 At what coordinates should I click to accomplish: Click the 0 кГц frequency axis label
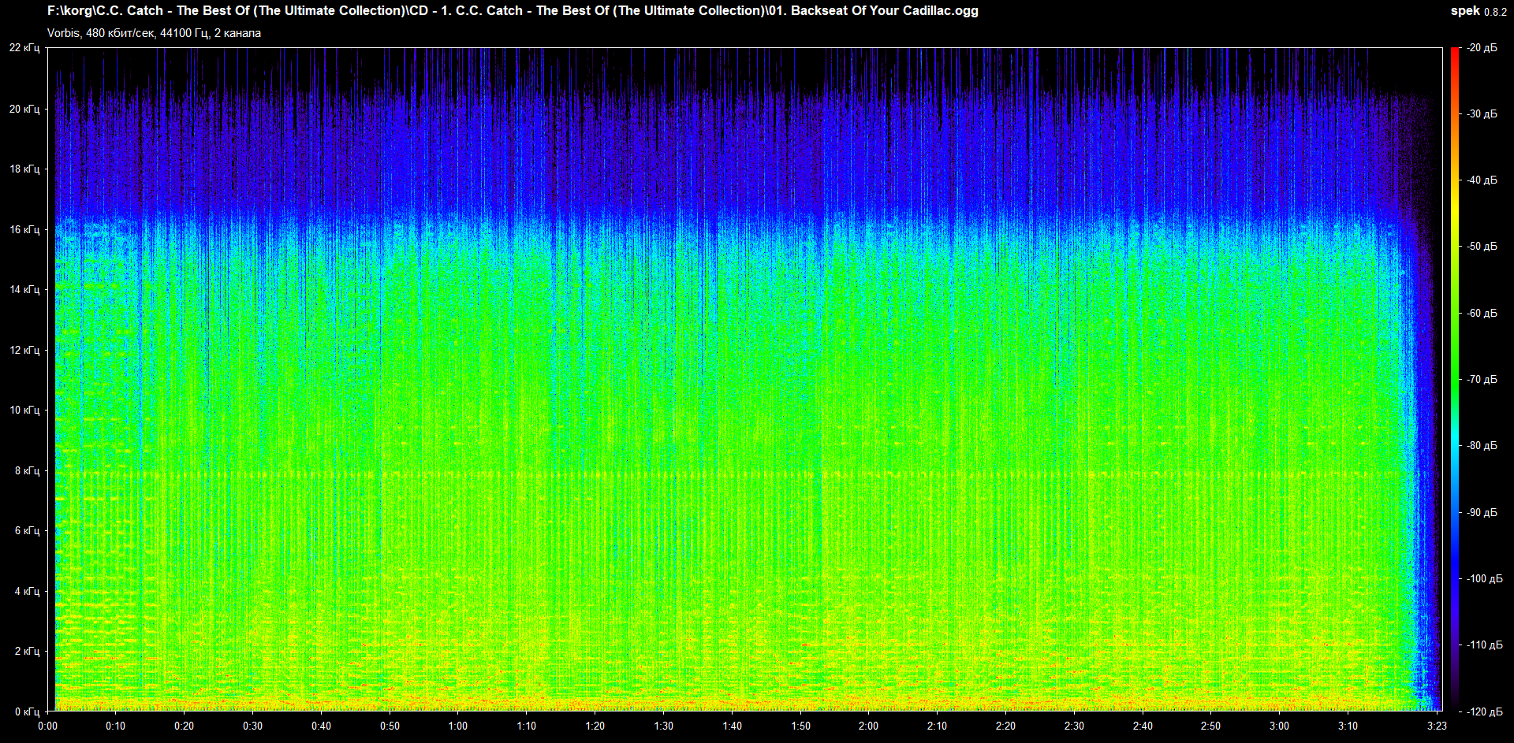pos(27,711)
